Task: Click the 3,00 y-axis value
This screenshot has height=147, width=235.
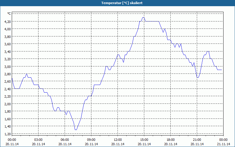Action: point(8,66)
